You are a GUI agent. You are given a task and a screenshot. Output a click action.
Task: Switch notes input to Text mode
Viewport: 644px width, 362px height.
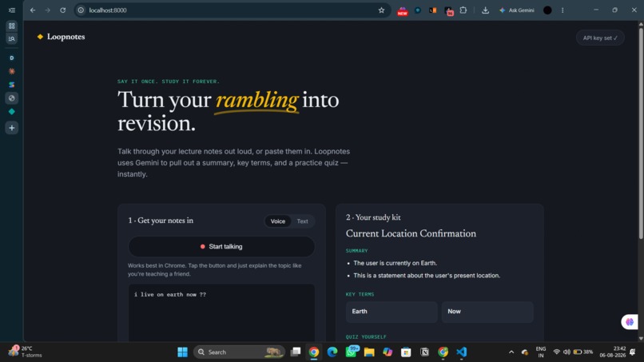pyautogui.click(x=302, y=221)
